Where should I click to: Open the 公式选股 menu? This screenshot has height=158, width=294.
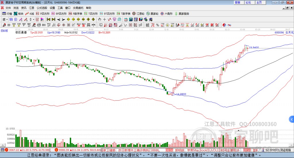[42, 8]
